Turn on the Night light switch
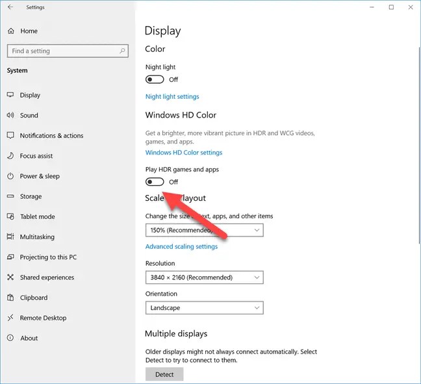This screenshot has height=384, width=421. coord(155,79)
